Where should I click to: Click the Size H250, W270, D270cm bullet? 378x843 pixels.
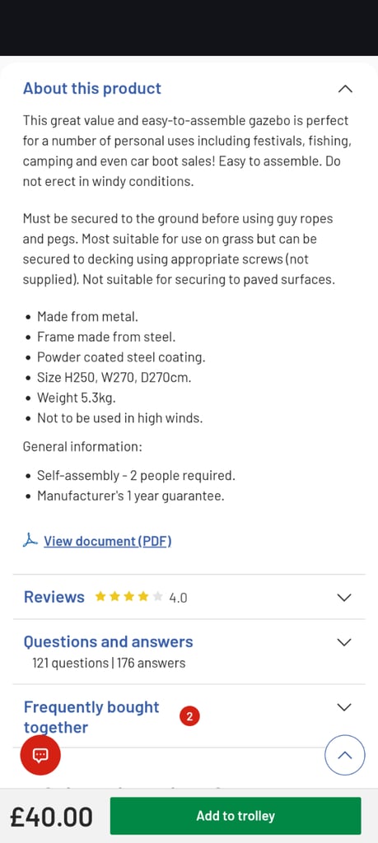(114, 377)
